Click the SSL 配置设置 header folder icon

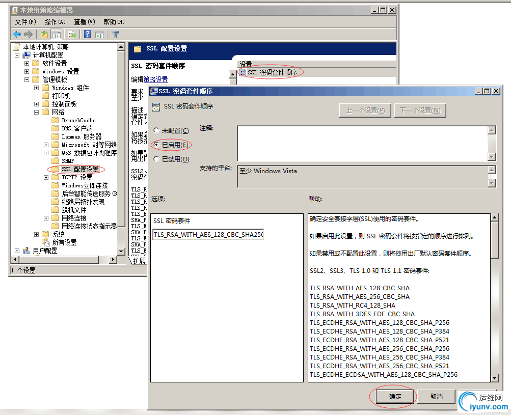(x=138, y=49)
